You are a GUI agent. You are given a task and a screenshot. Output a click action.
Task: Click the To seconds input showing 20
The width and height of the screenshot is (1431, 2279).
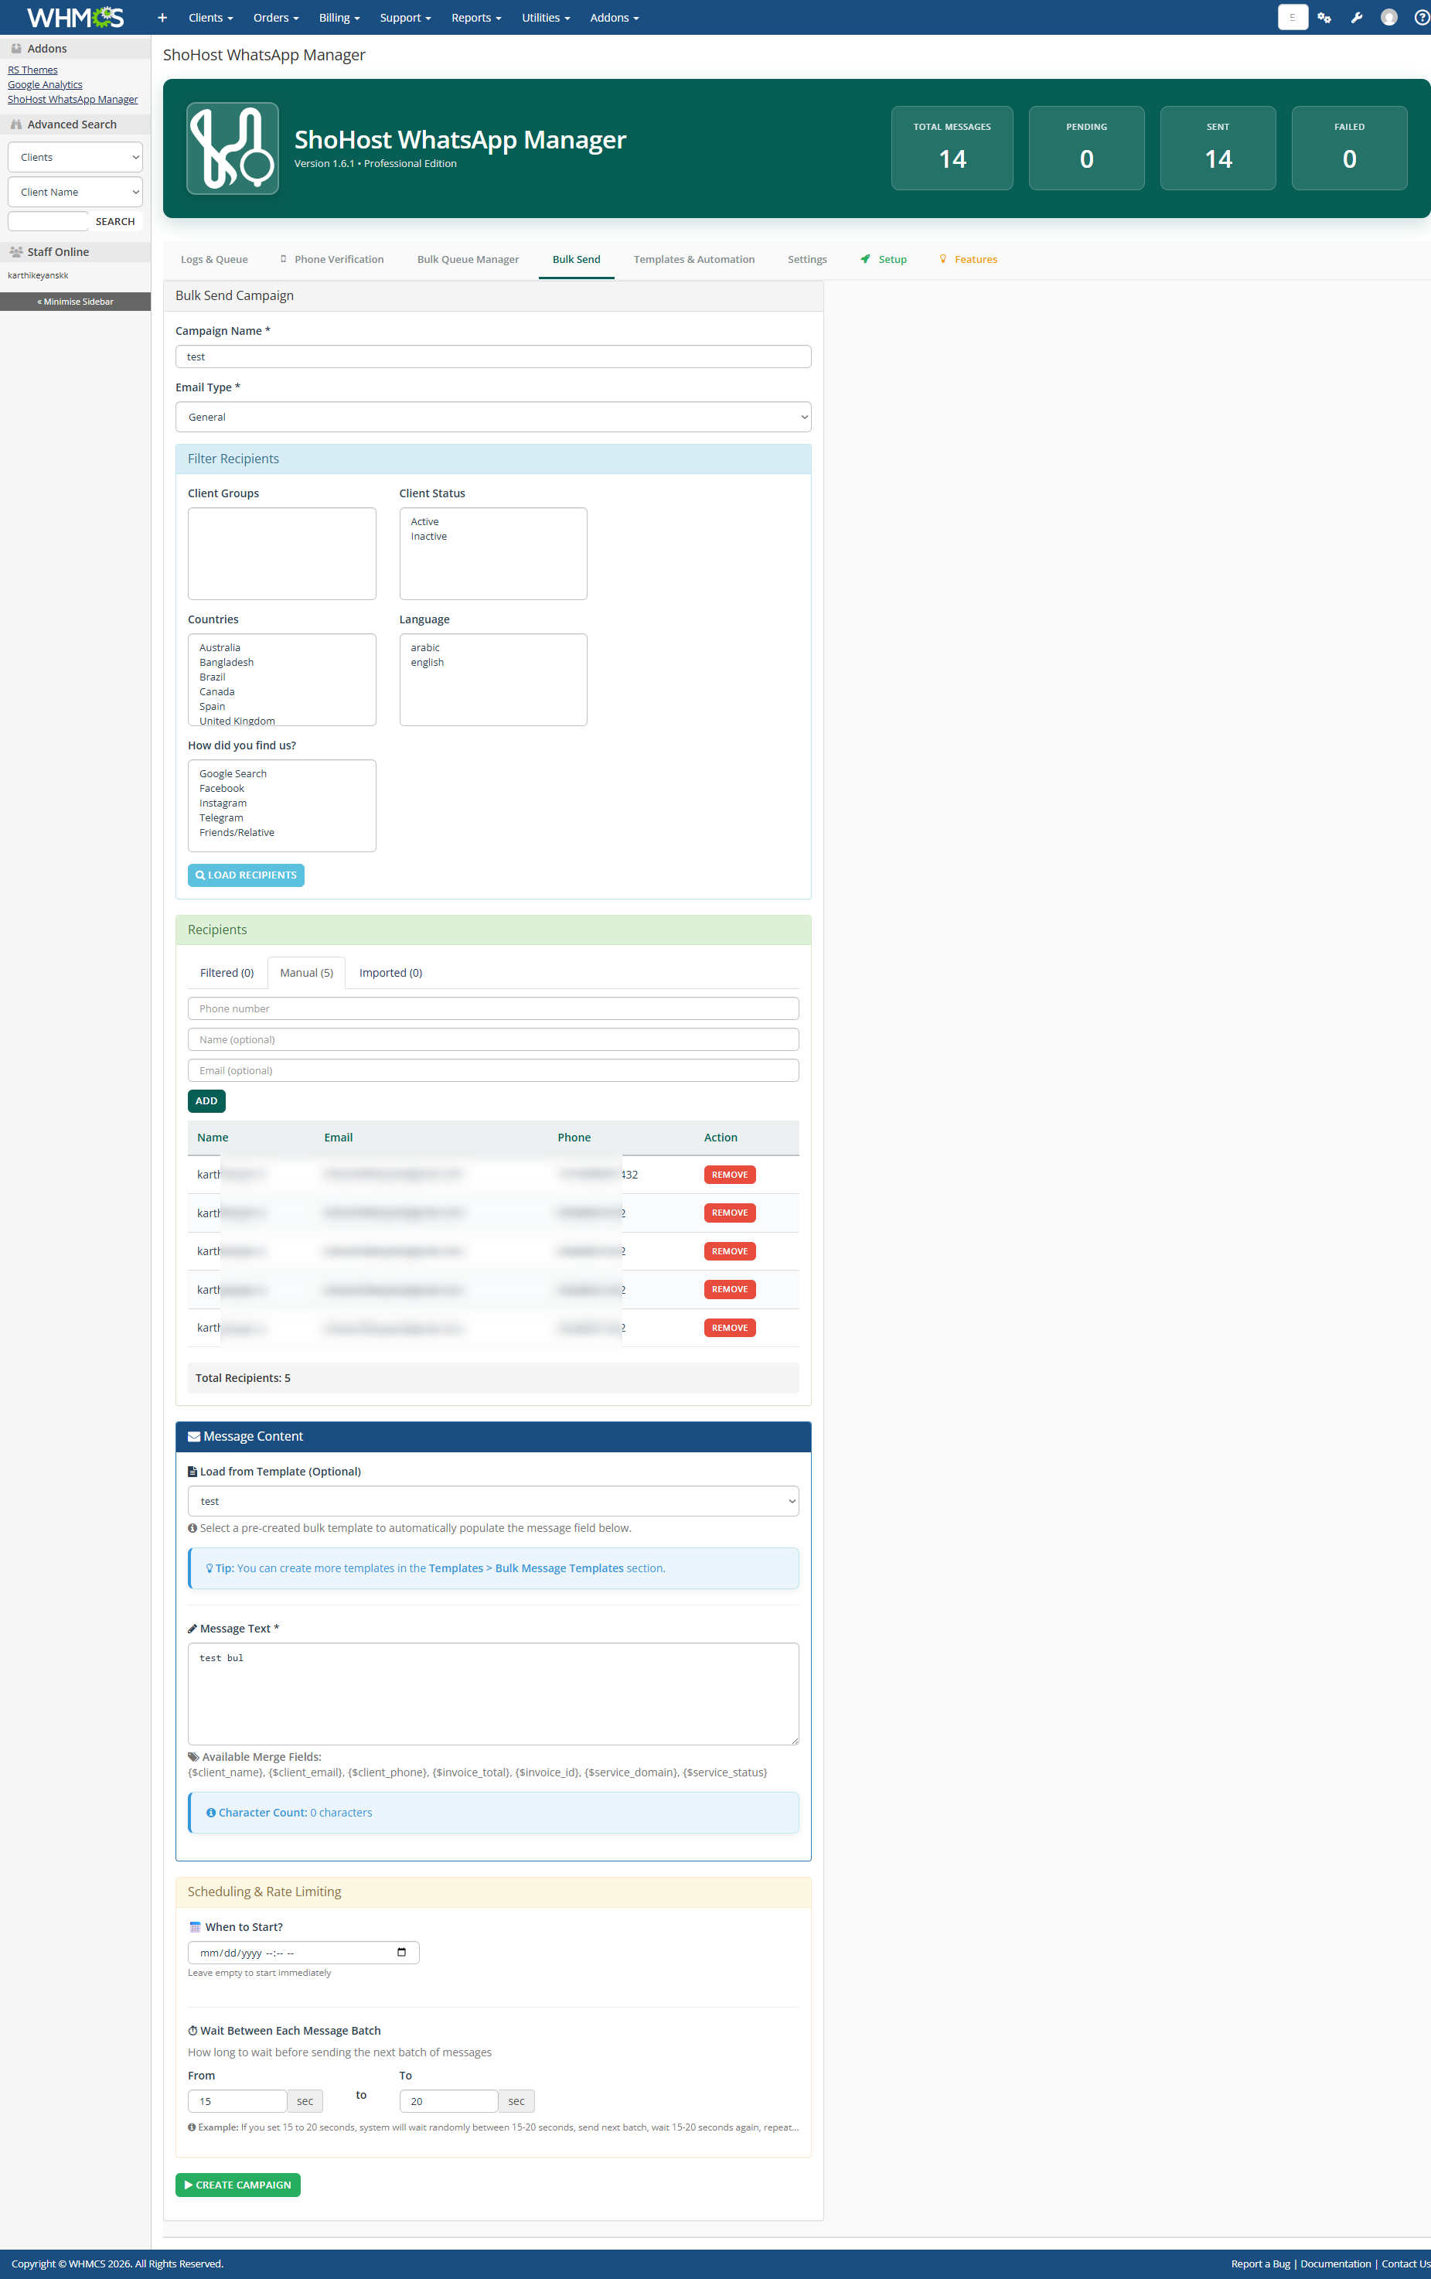(448, 2102)
